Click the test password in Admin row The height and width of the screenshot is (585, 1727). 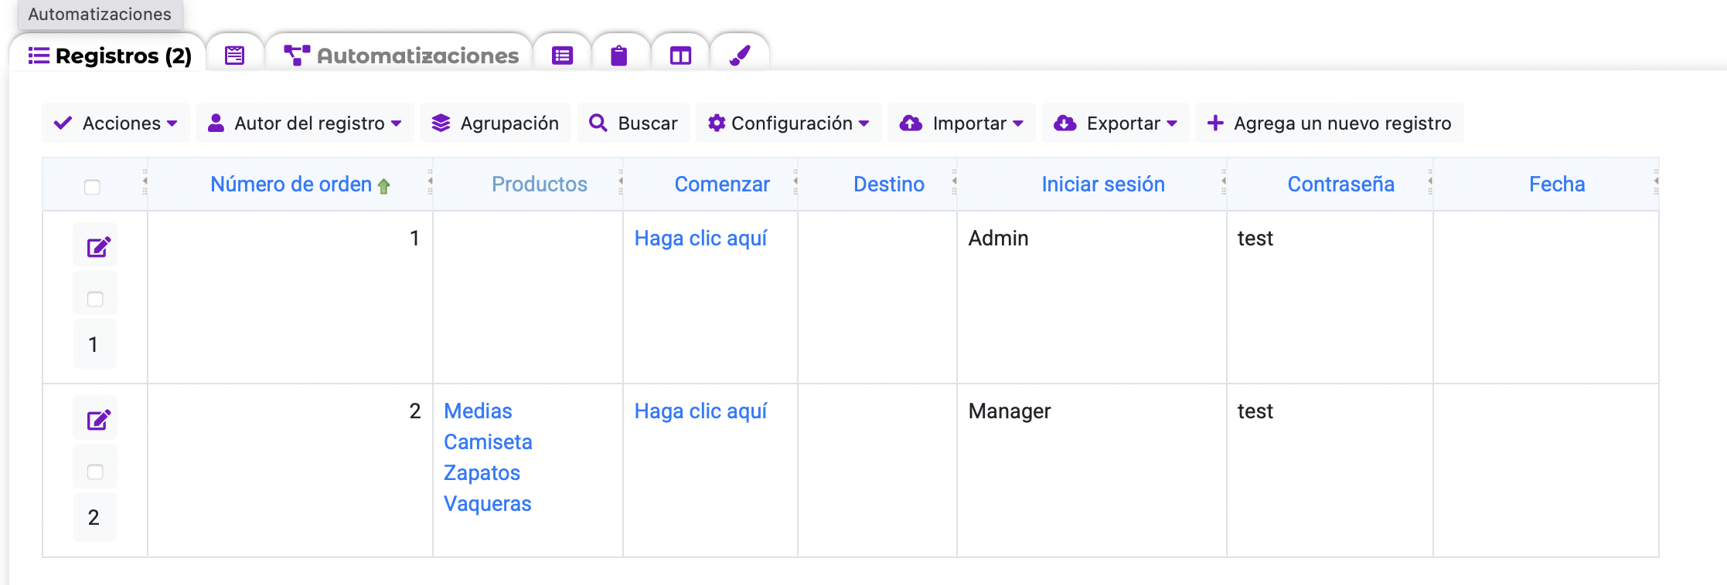[1255, 238]
